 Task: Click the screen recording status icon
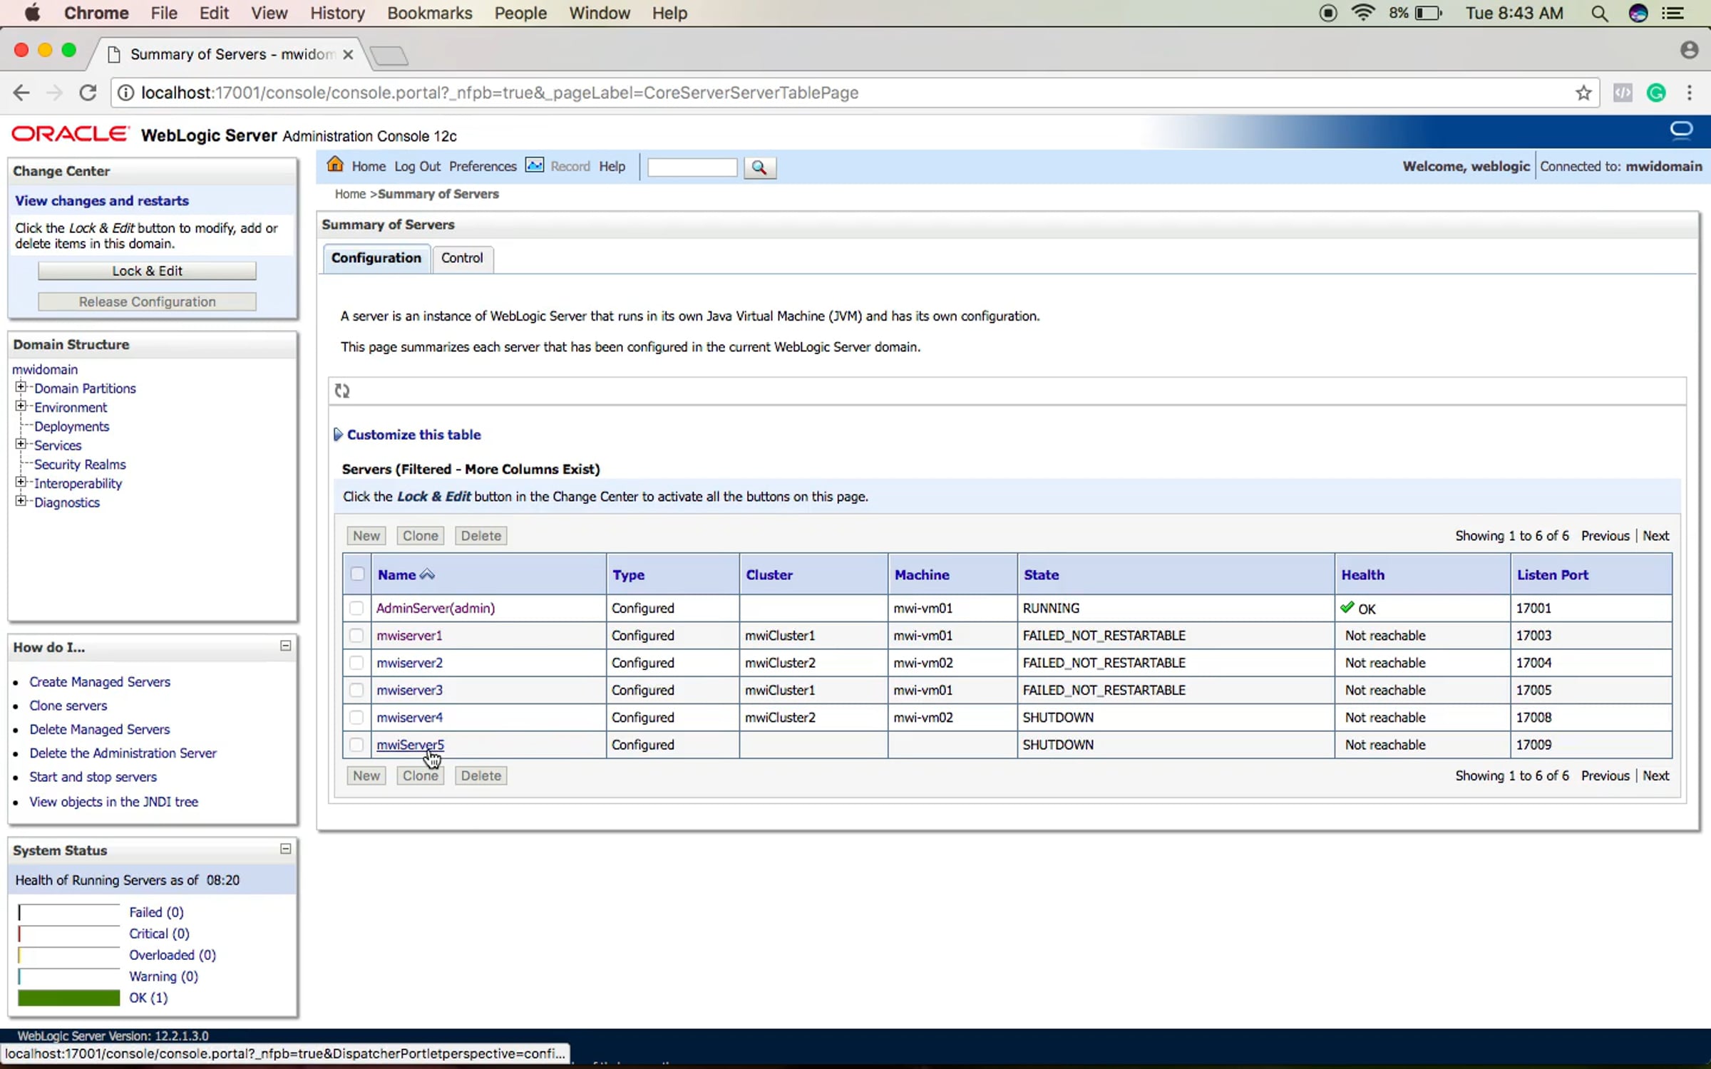(1327, 14)
